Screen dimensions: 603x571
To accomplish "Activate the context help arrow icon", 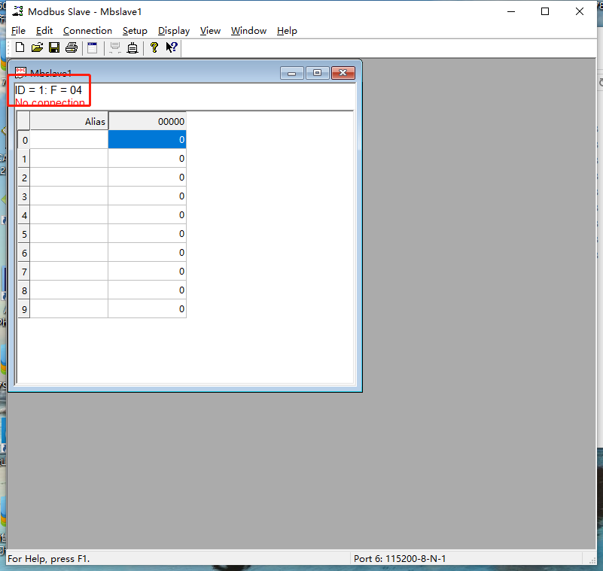I will 172,48.
